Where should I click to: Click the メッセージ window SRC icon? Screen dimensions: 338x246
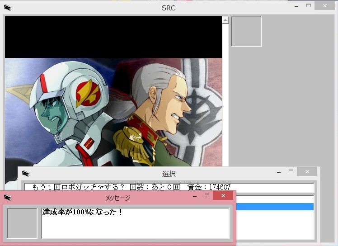[x=8, y=197]
